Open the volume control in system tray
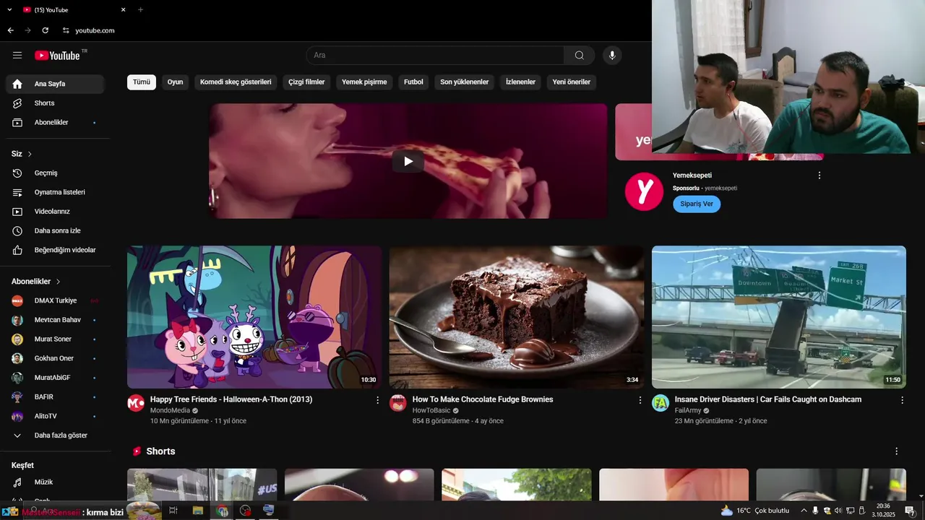 [838, 511]
